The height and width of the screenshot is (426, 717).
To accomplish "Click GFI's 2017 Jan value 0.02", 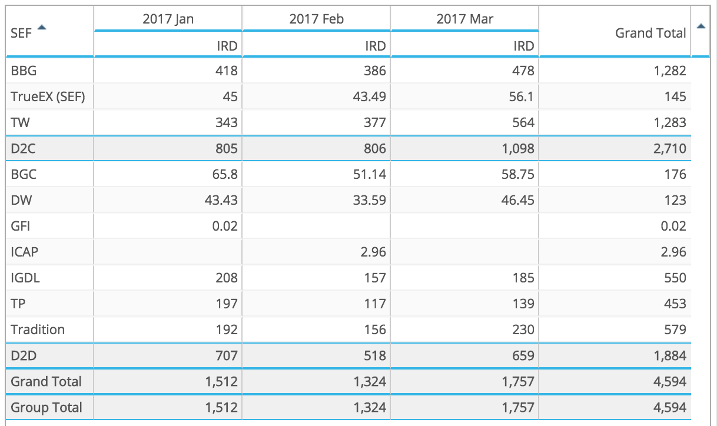I will point(225,226).
